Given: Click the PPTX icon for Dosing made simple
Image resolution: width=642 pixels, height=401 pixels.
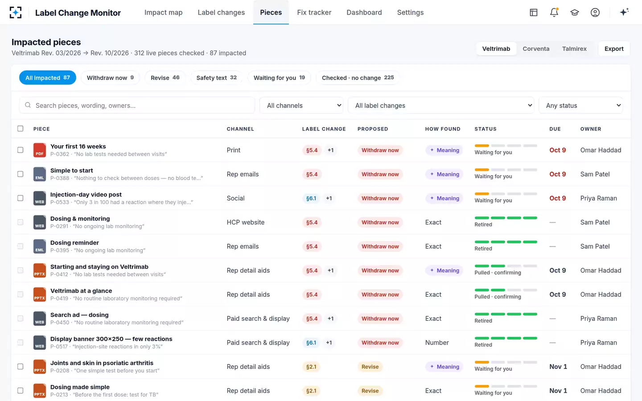Looking at the screenshot, I should point(40,391).
